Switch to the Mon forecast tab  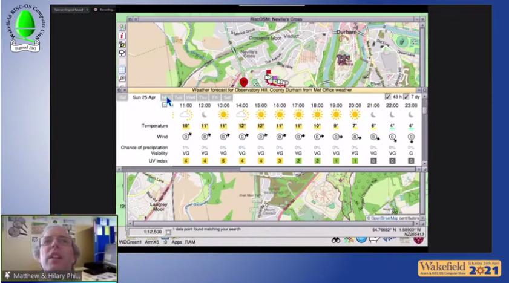click(166, 97)
